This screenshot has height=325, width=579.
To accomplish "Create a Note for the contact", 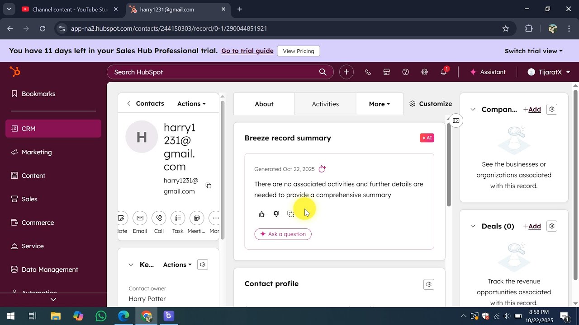I will pos(122,218).
